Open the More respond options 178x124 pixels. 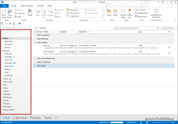tap(59, 17)
